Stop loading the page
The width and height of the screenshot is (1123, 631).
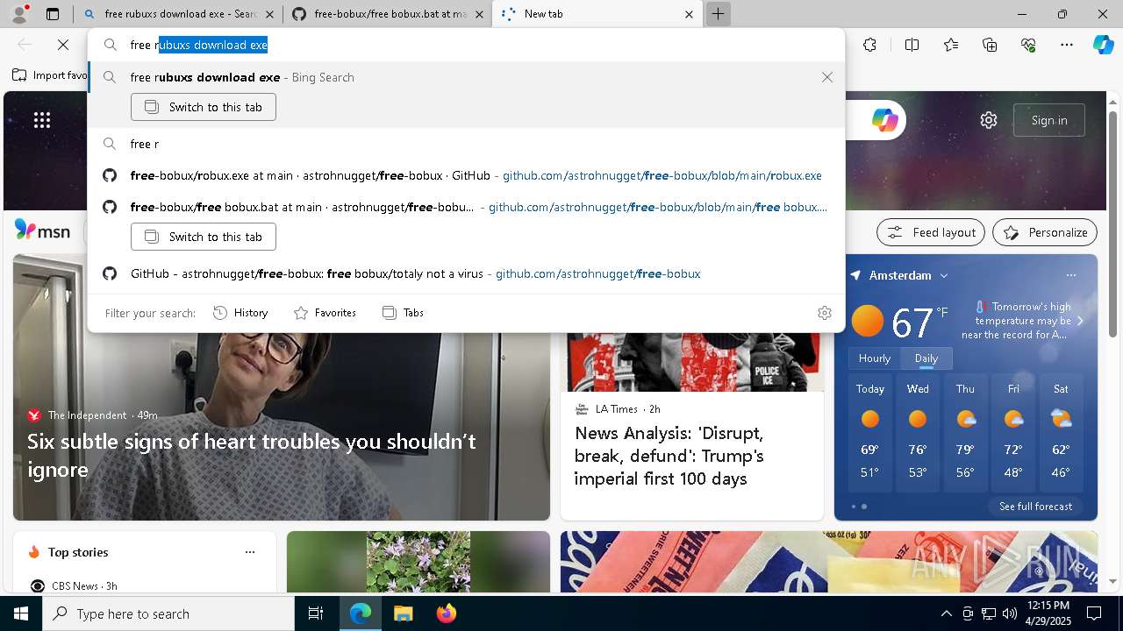tap(63, 45)
